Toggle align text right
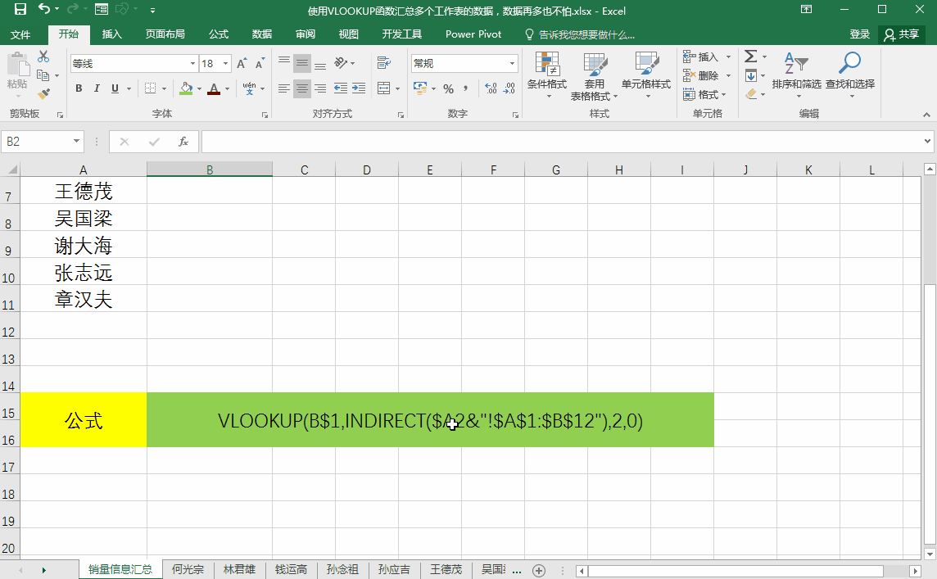 click(x=320, y=88)
